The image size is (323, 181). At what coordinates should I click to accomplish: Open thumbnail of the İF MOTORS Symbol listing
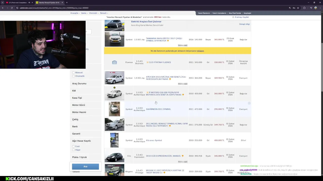[x=115, y=94]
